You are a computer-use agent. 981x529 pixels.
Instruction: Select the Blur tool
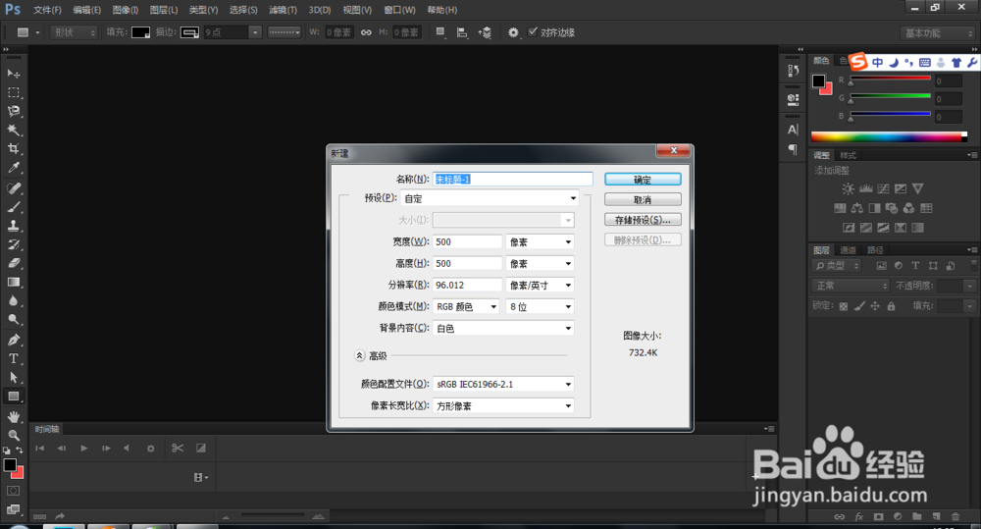pyautogui.click(x=13, y=301)
